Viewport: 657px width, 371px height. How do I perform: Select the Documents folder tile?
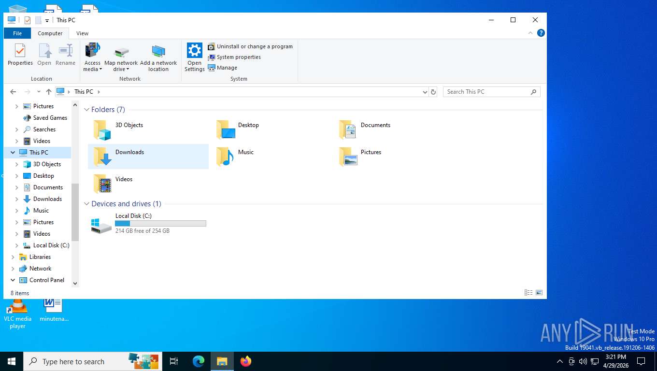(x=394, y=129)
